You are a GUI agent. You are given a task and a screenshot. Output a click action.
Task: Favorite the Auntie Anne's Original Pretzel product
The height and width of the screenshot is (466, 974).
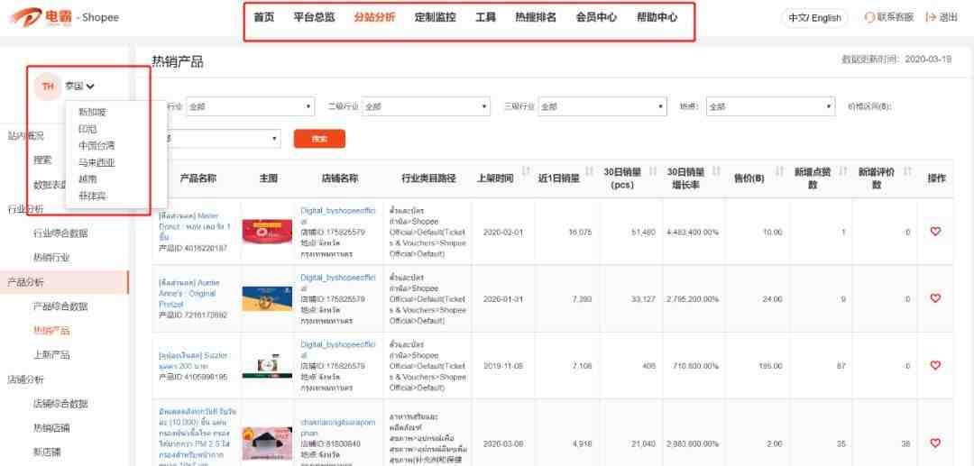[x=935, y=298]
